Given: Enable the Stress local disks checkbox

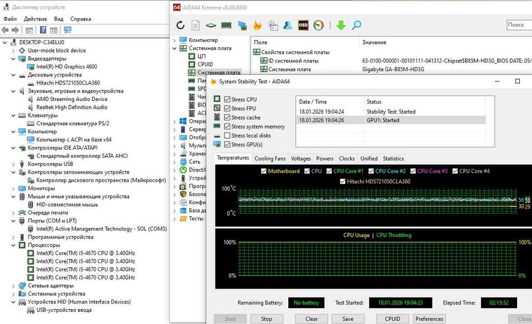Looking at the screenshot, I should pos(227,135).
